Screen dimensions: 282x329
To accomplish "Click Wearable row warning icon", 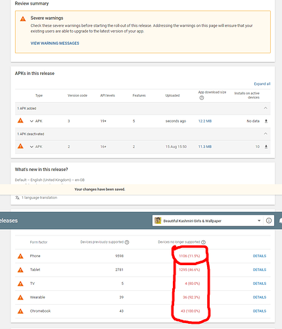I will pos(20,297).
